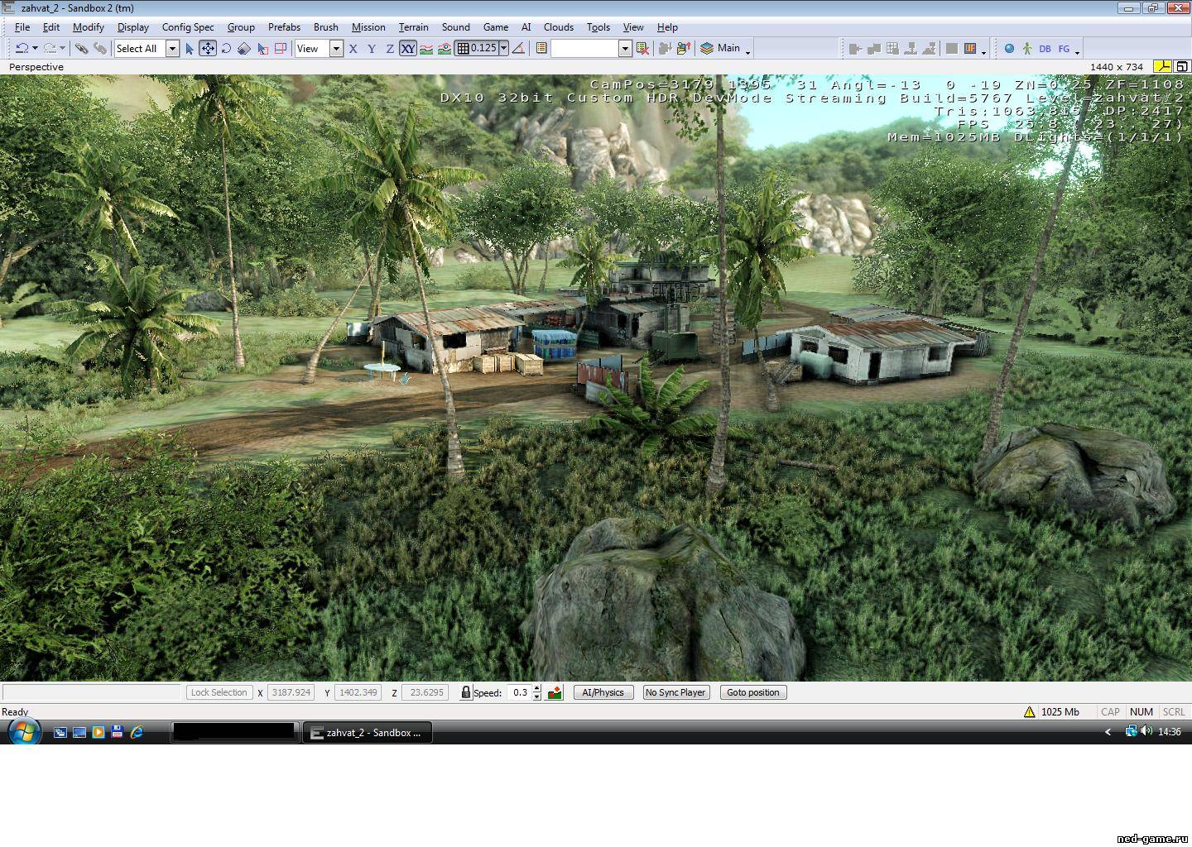Open the Select All filter dropdown
Viewport: 1192px width, 847px height.
pyautogui.click(x=172, y=49)
